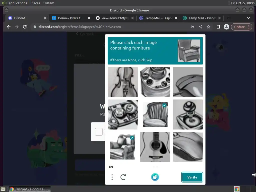The width and height of the screenshot is (256, 192).
Task: Close the Discord tab
Action: pos(45,18)
